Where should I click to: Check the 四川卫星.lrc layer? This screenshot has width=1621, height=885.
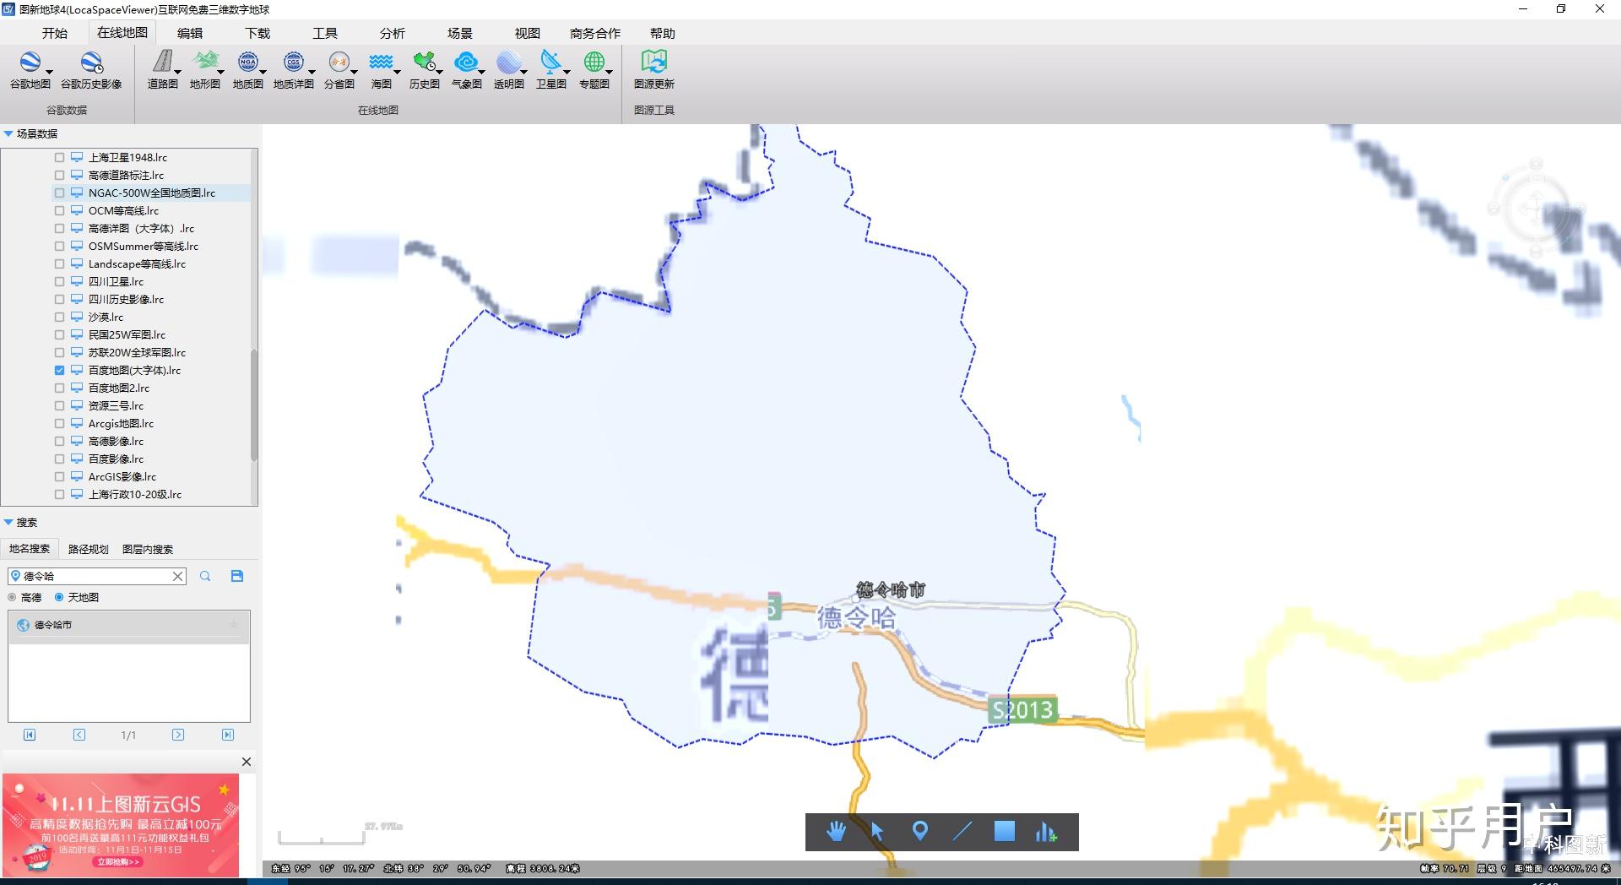click(59, 281)
